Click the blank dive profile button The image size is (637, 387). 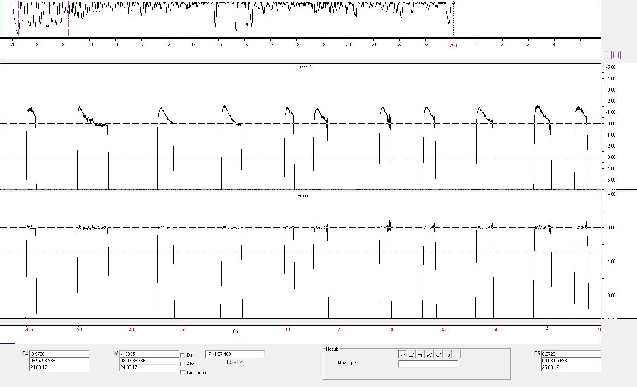[x=457, y=355]
